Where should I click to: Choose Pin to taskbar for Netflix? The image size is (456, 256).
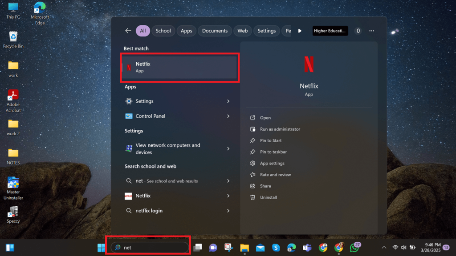click(x=273, y=152)
